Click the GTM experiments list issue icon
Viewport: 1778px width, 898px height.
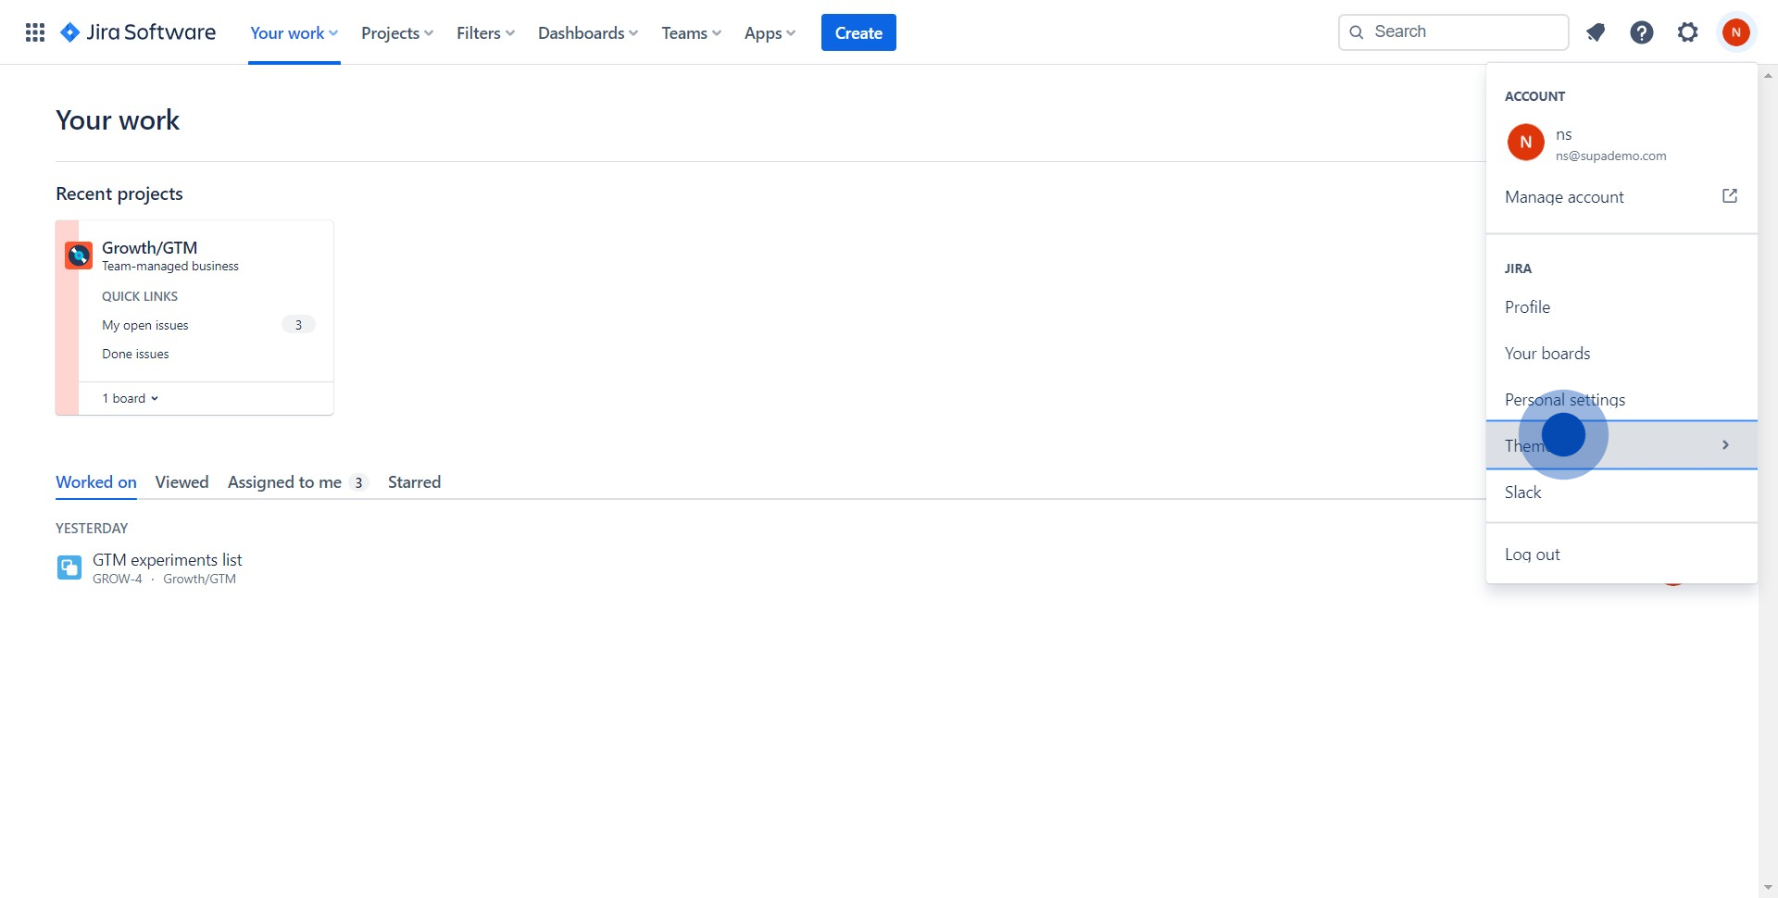pos(69,567)
